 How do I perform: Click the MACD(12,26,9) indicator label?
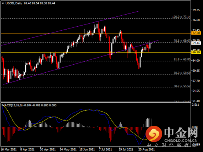[12, 105]
